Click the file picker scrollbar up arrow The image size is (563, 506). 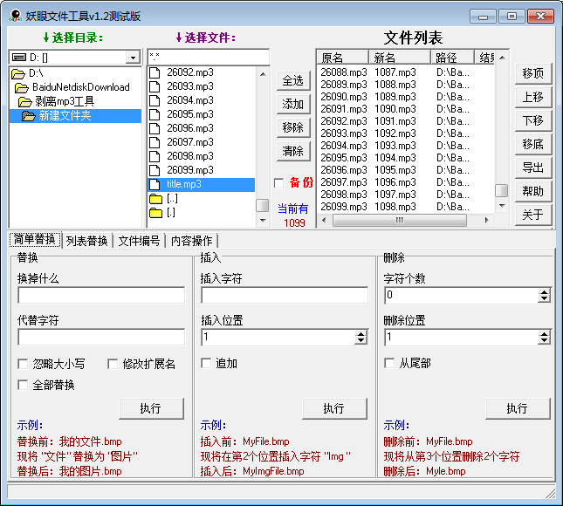pos(263,74)
